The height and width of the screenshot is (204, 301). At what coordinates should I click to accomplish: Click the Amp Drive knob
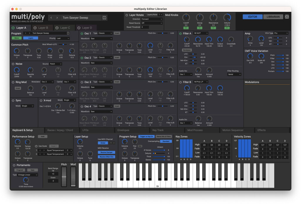click(250, 39)
